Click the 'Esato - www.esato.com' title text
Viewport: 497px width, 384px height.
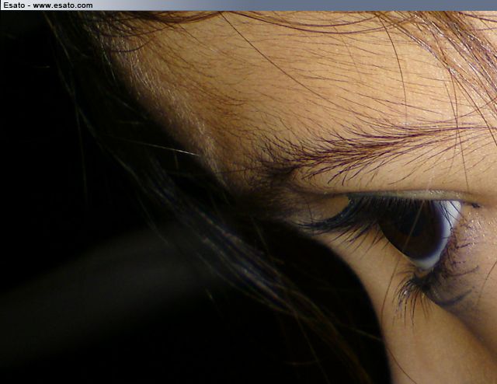click(48, 5)
